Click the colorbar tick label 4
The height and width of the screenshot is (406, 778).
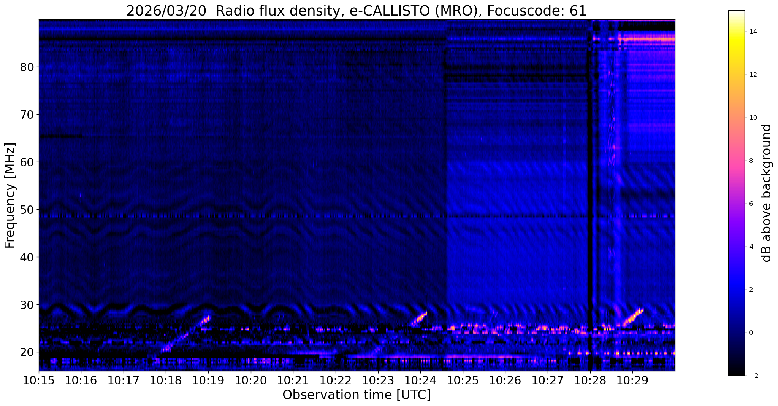(x=751, y=247)
